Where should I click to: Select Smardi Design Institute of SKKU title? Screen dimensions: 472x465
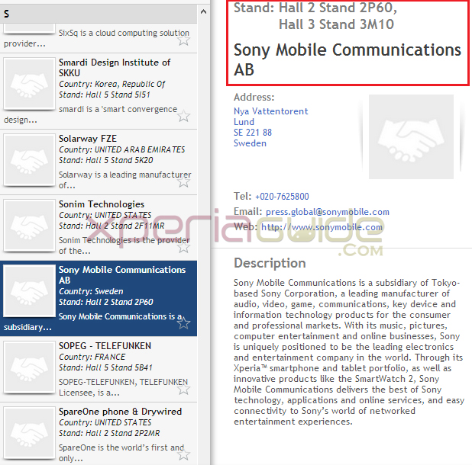pyautogui.click(x=115, y=68)
